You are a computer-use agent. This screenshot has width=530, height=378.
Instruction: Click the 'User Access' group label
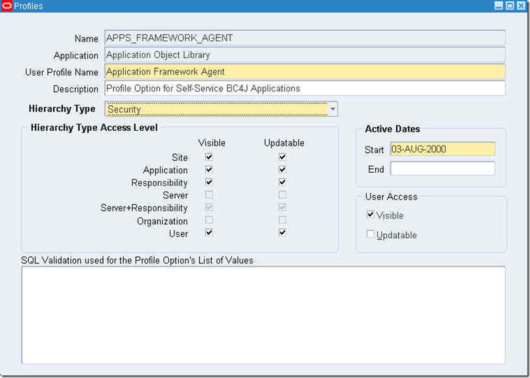pyautogui.click(x=391, y=197)
